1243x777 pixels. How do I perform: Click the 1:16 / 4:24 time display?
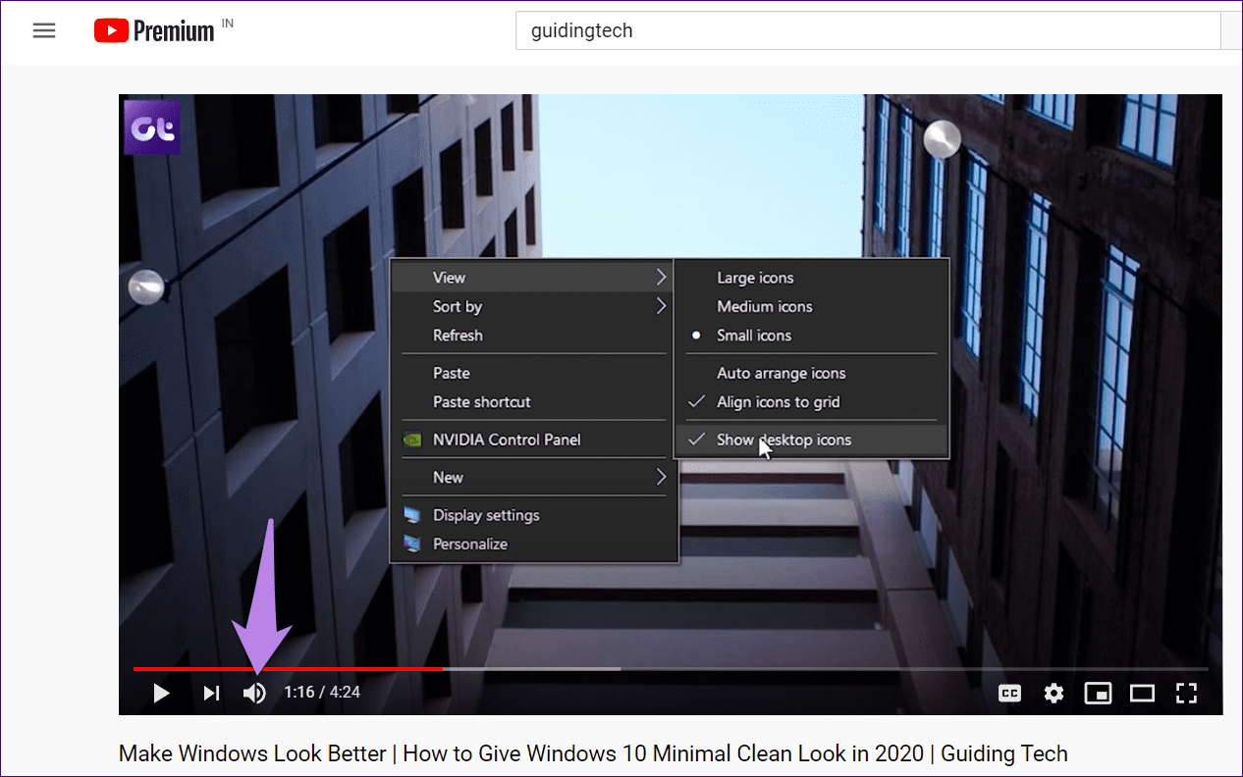point(322,692)
